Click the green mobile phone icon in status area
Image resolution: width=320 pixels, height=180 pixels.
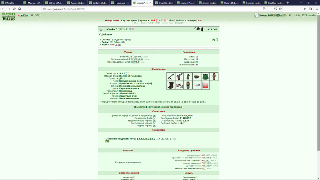pyautogui.click(x=217, y=40)
